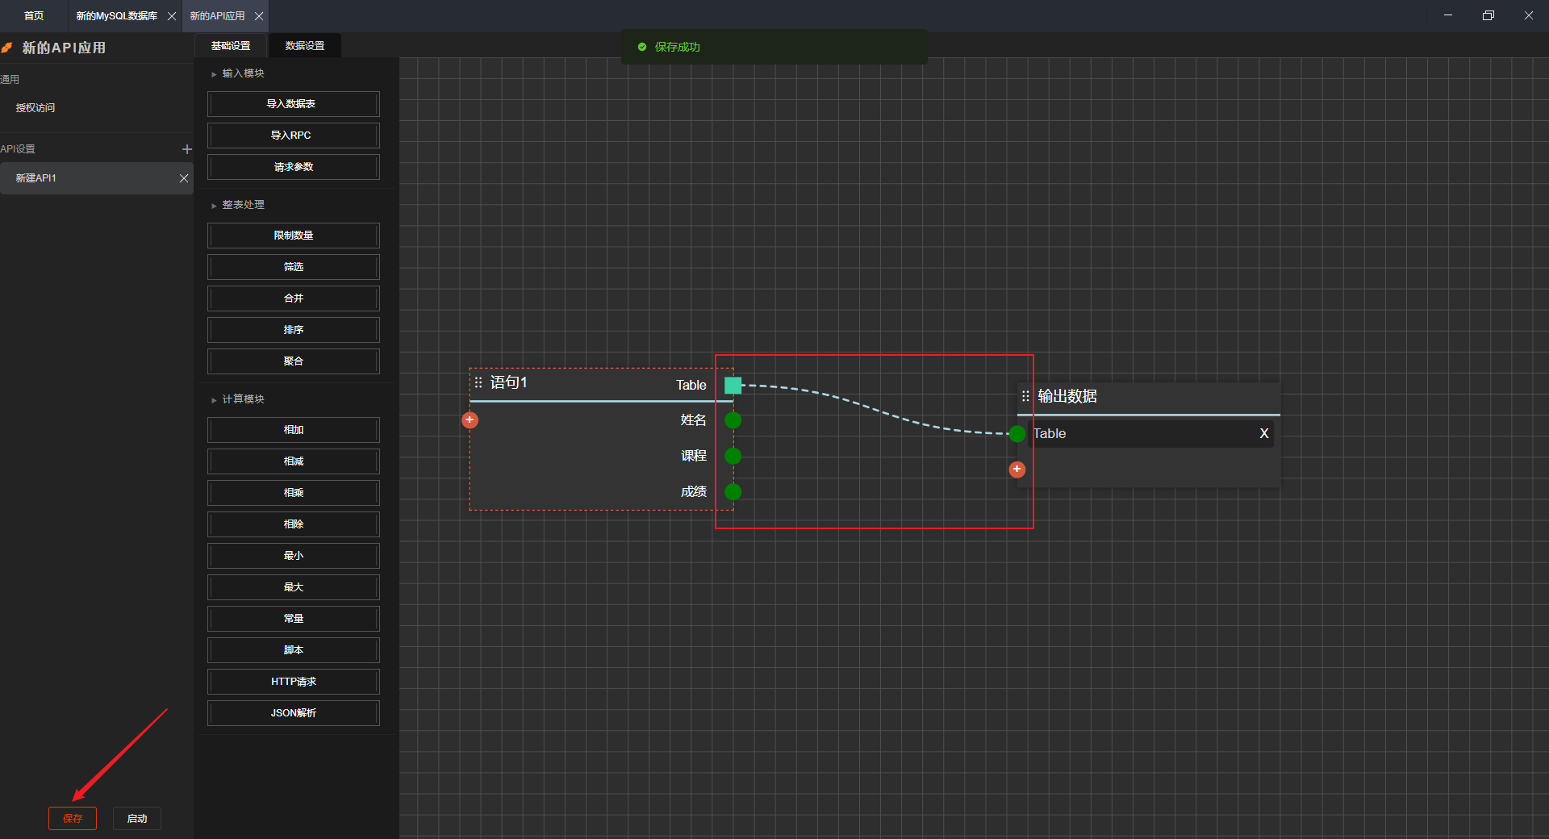Click the red plus on 输出数据 node
This screenshot has height=839, width=1549.
point(1017,469)
